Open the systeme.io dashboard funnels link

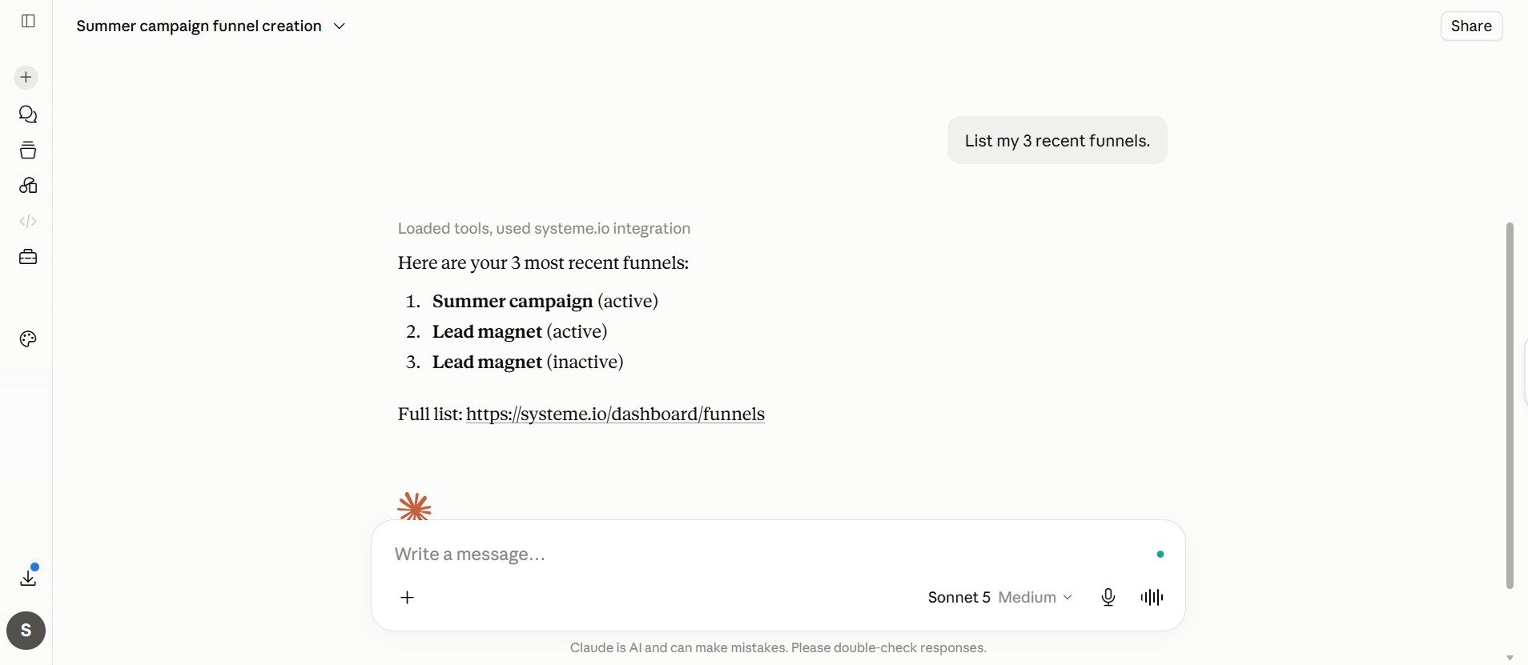pyautogui.click(x=615, y=415)
